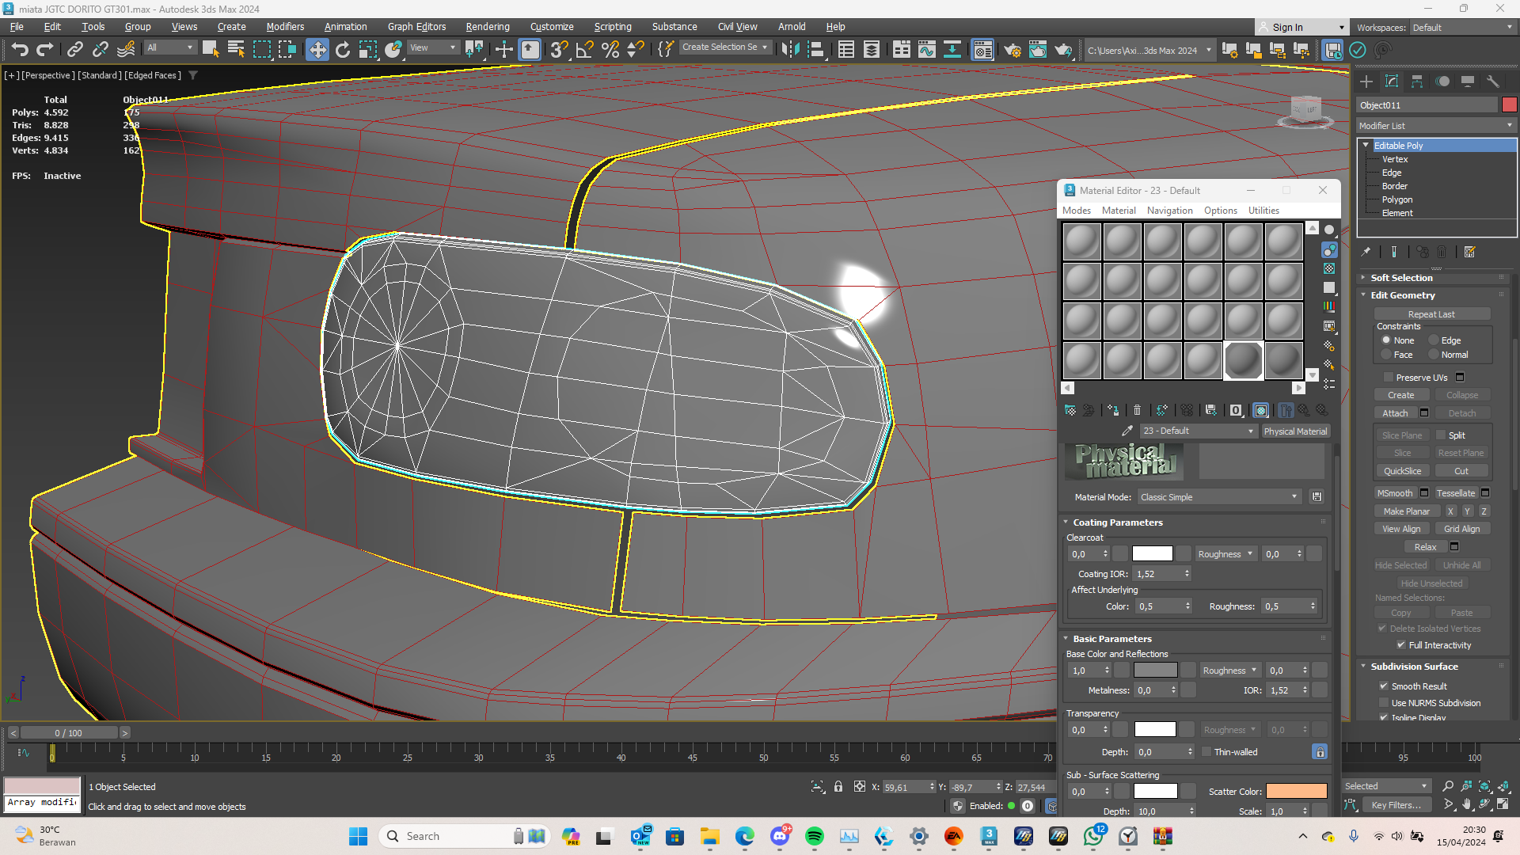Select the Move transform tool
The width and height of the screenshot is (1520, 855).
[x=317, y=50]
